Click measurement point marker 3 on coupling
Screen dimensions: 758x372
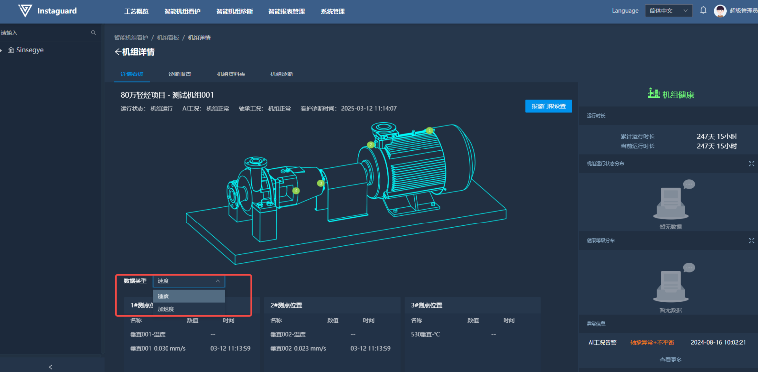pyautogui.click(x=321, y=183)
